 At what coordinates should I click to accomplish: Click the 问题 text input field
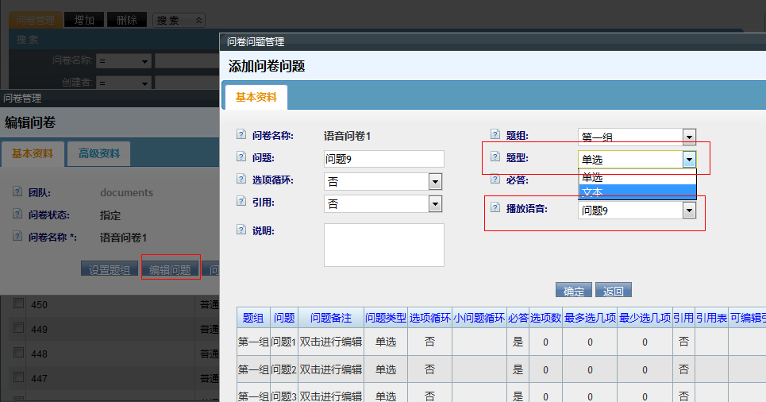pyautogui.click(x=383, y=159)
